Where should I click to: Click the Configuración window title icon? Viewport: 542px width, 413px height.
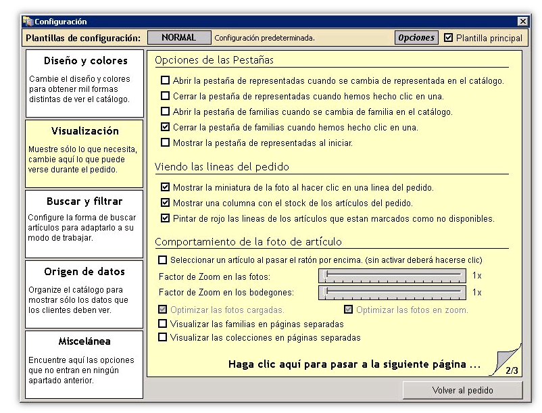[28, 22]
